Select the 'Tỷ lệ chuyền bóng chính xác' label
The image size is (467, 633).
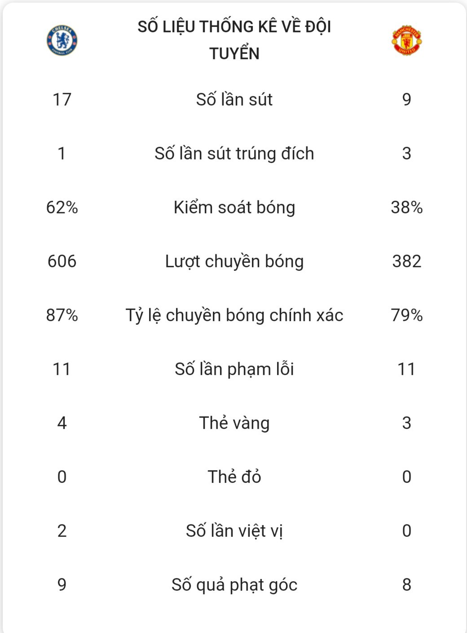[x=234, y=315]
